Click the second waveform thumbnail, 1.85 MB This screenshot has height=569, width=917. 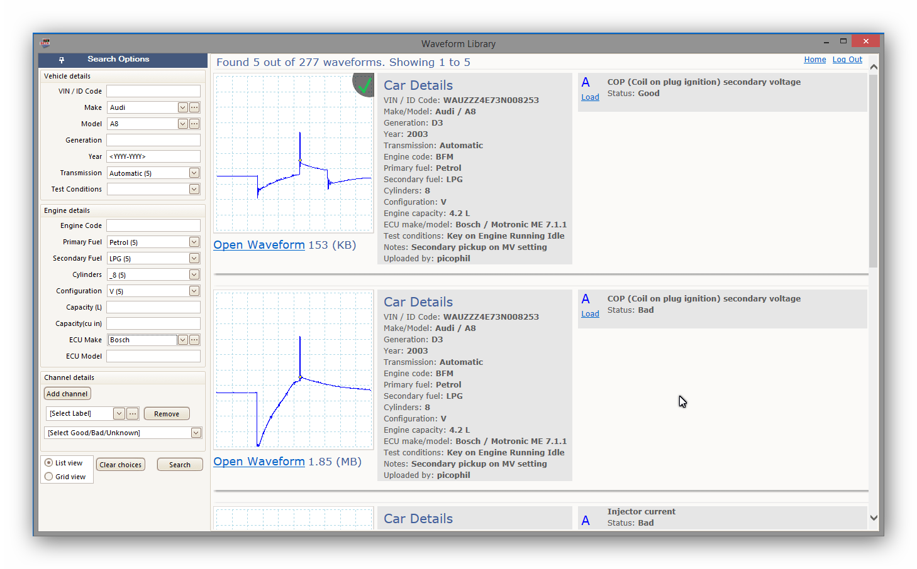[x=294, y=370]
